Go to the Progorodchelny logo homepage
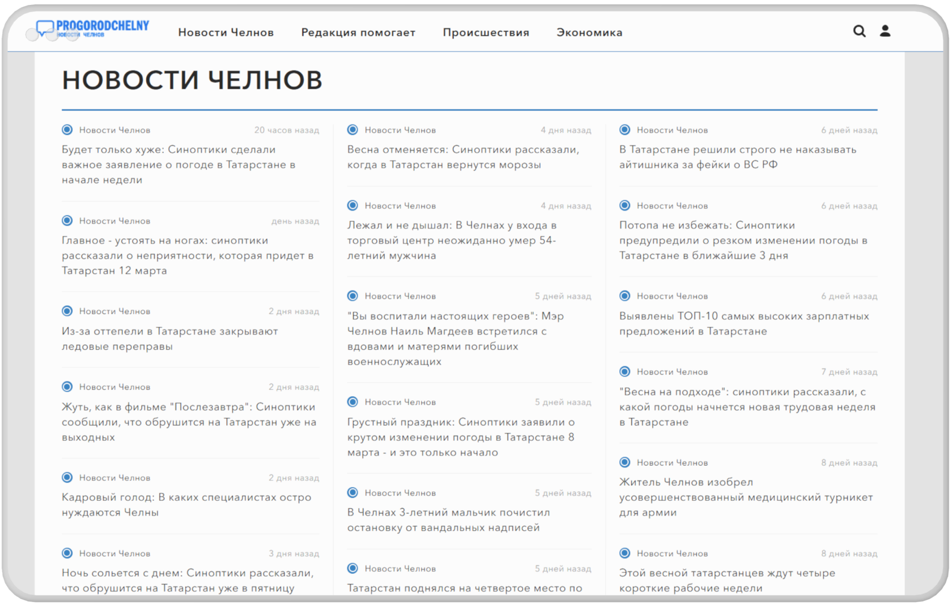The image size is (952, 605). point(92,28)
